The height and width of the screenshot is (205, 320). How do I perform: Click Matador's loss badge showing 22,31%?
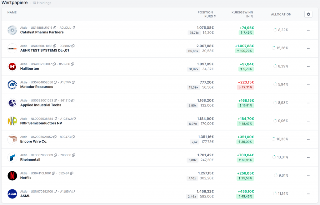coord(245,87)
